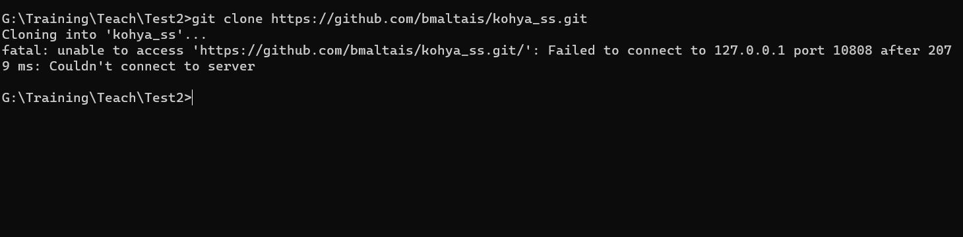The width and height of the screenshot is (963, 237).
Task: Click the first line's G:\Training\Teach\Test2 prompt path
Action: pyautogui.click(x=93, y=18)
